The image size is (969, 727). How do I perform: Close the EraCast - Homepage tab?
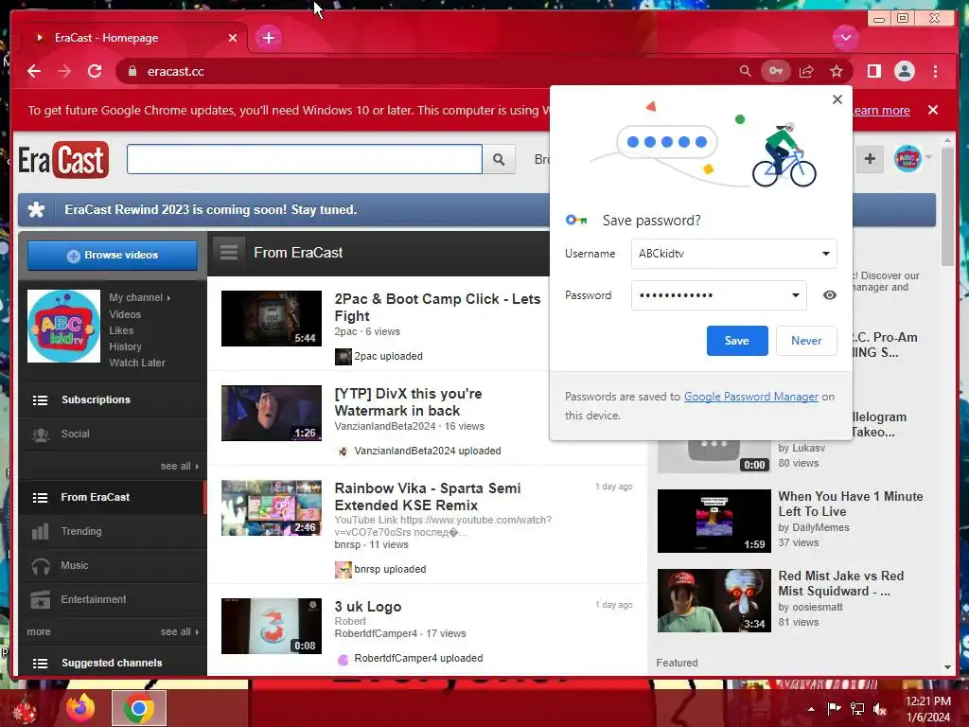[233, 38]
